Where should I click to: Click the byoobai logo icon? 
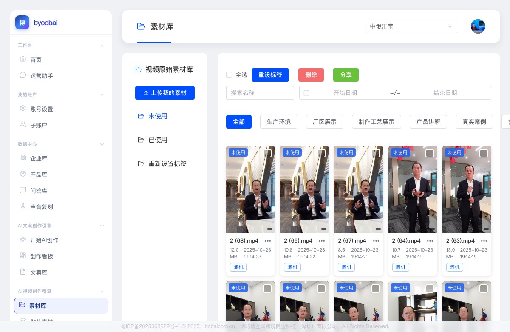tap(22, 23)
